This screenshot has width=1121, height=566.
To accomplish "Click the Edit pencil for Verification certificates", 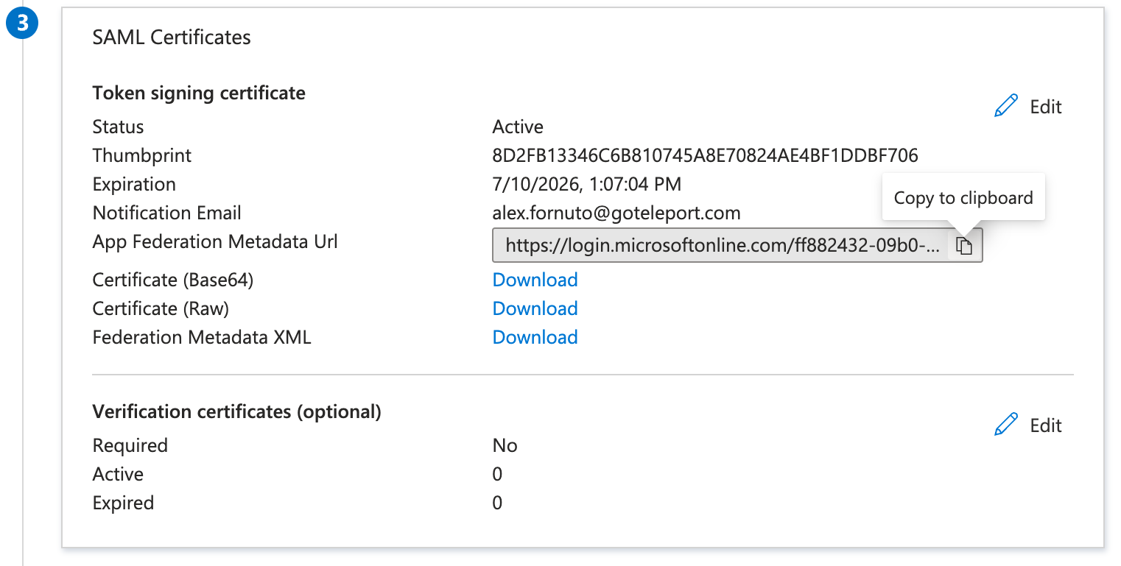I will [1005, 424].
